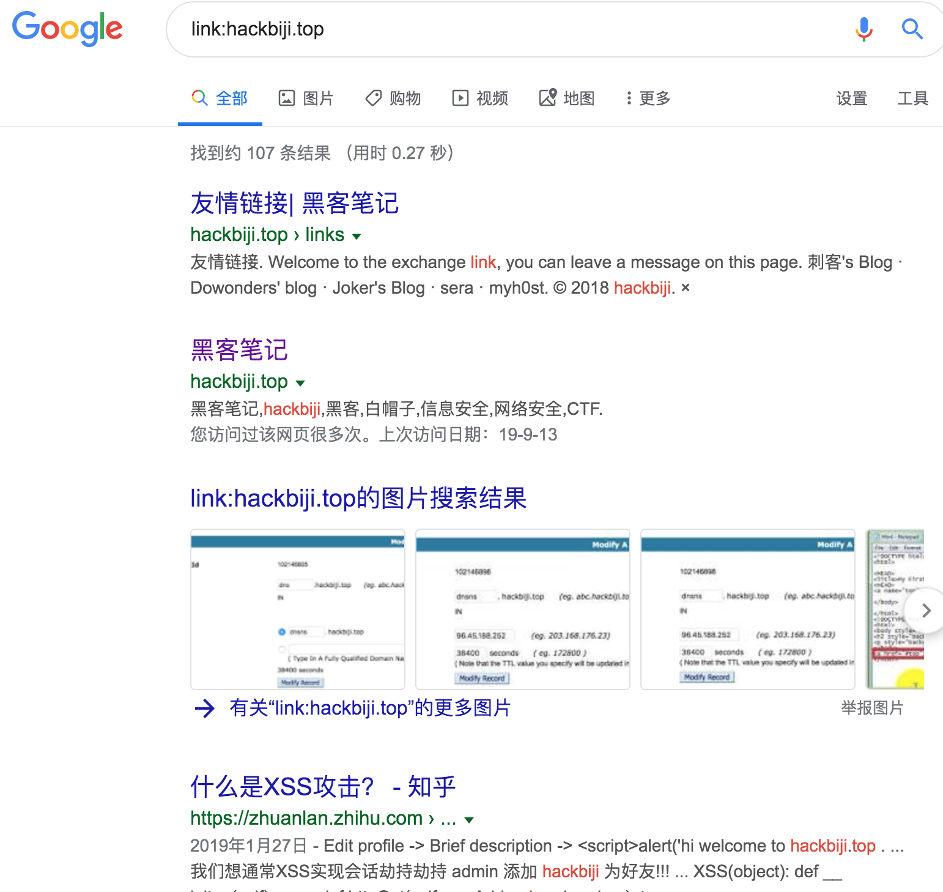
Task: Expand the arrow next to the zhuanlan.zhihu.com URL
Action: (x=469, y=820)
